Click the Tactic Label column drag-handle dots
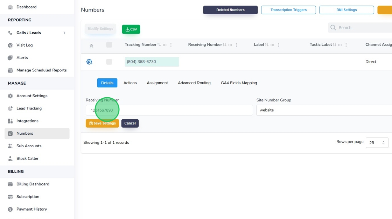Screen dimensions: 392x219 340,45
